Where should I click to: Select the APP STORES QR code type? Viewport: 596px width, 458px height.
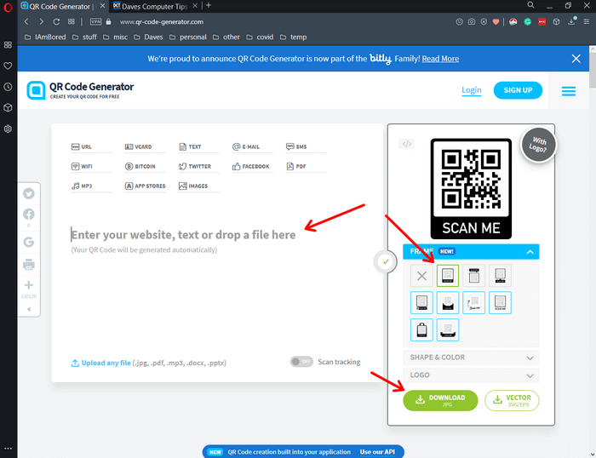tap(145, 186)
